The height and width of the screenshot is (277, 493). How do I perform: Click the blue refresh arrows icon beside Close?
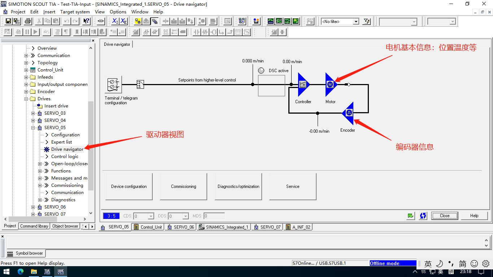423,216
